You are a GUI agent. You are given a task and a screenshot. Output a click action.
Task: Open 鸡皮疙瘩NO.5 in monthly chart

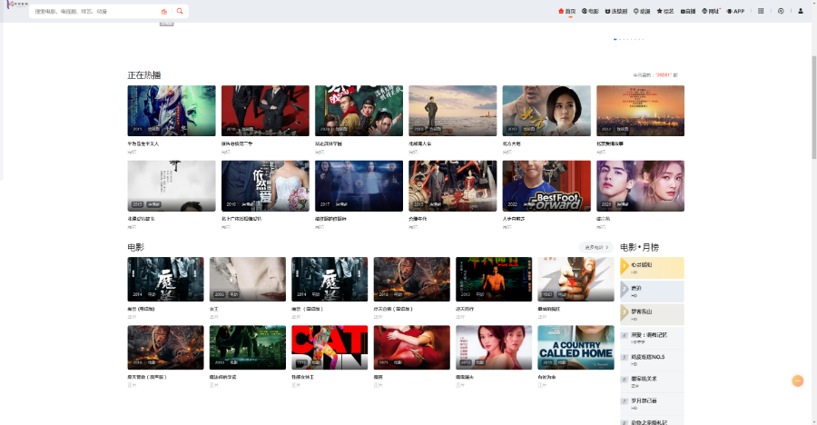[652, 360]
